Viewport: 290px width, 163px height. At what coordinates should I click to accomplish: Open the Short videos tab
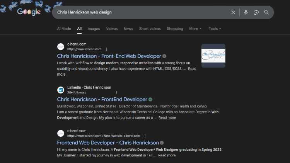pos(150,29)
